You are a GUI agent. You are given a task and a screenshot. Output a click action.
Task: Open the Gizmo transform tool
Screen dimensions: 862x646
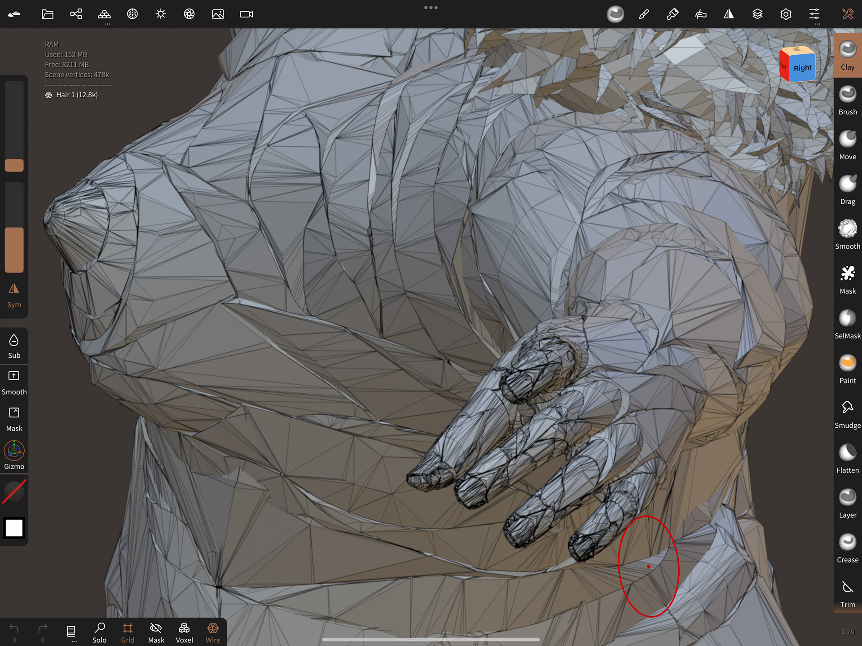tap(14, 455)
